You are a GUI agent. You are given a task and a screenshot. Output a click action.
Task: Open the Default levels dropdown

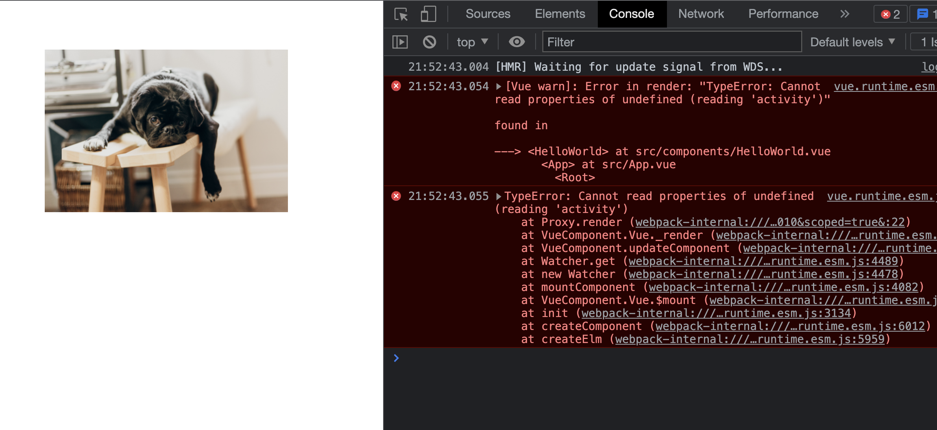(x=852, y=42)
